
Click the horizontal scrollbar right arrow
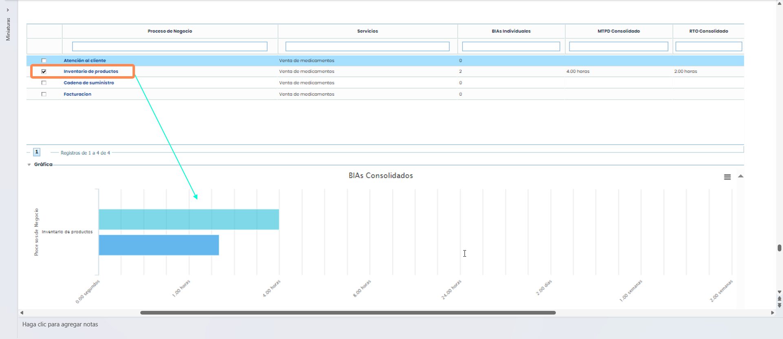coord(772,313)
